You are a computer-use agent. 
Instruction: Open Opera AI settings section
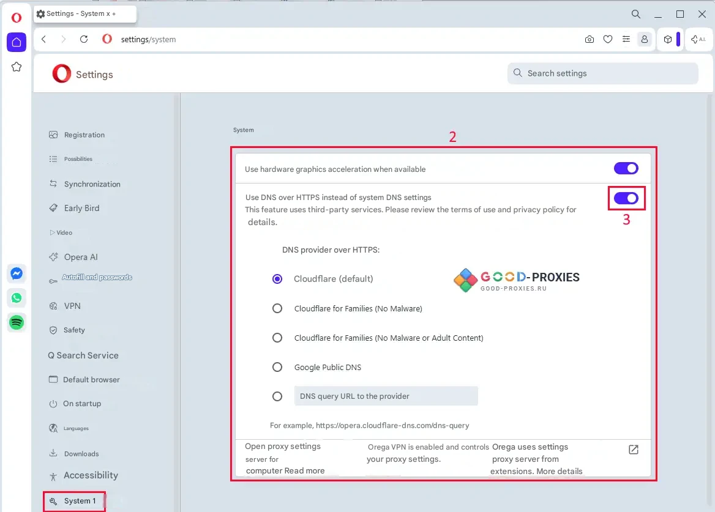click(73, 258)
